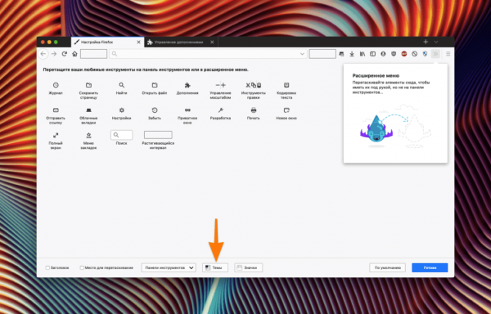The height and width of the screenshot is (314, 491).
Task: Click inside the URL address bar
Action: (208, 54)
